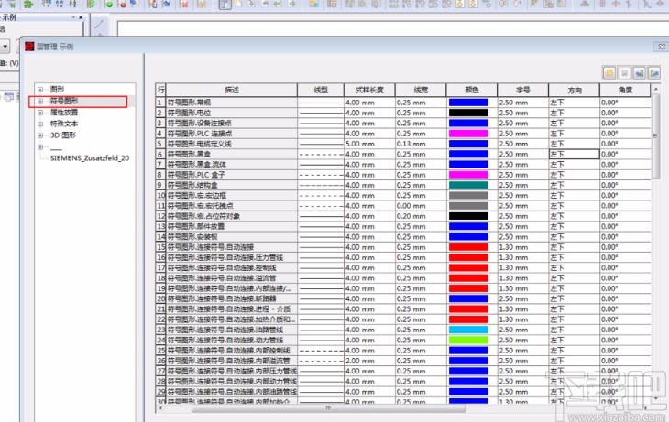This screenshot has height=422, width=669.
Task: Open the 示例 panel pin dropdown arrow
Action: click(73, 17)
